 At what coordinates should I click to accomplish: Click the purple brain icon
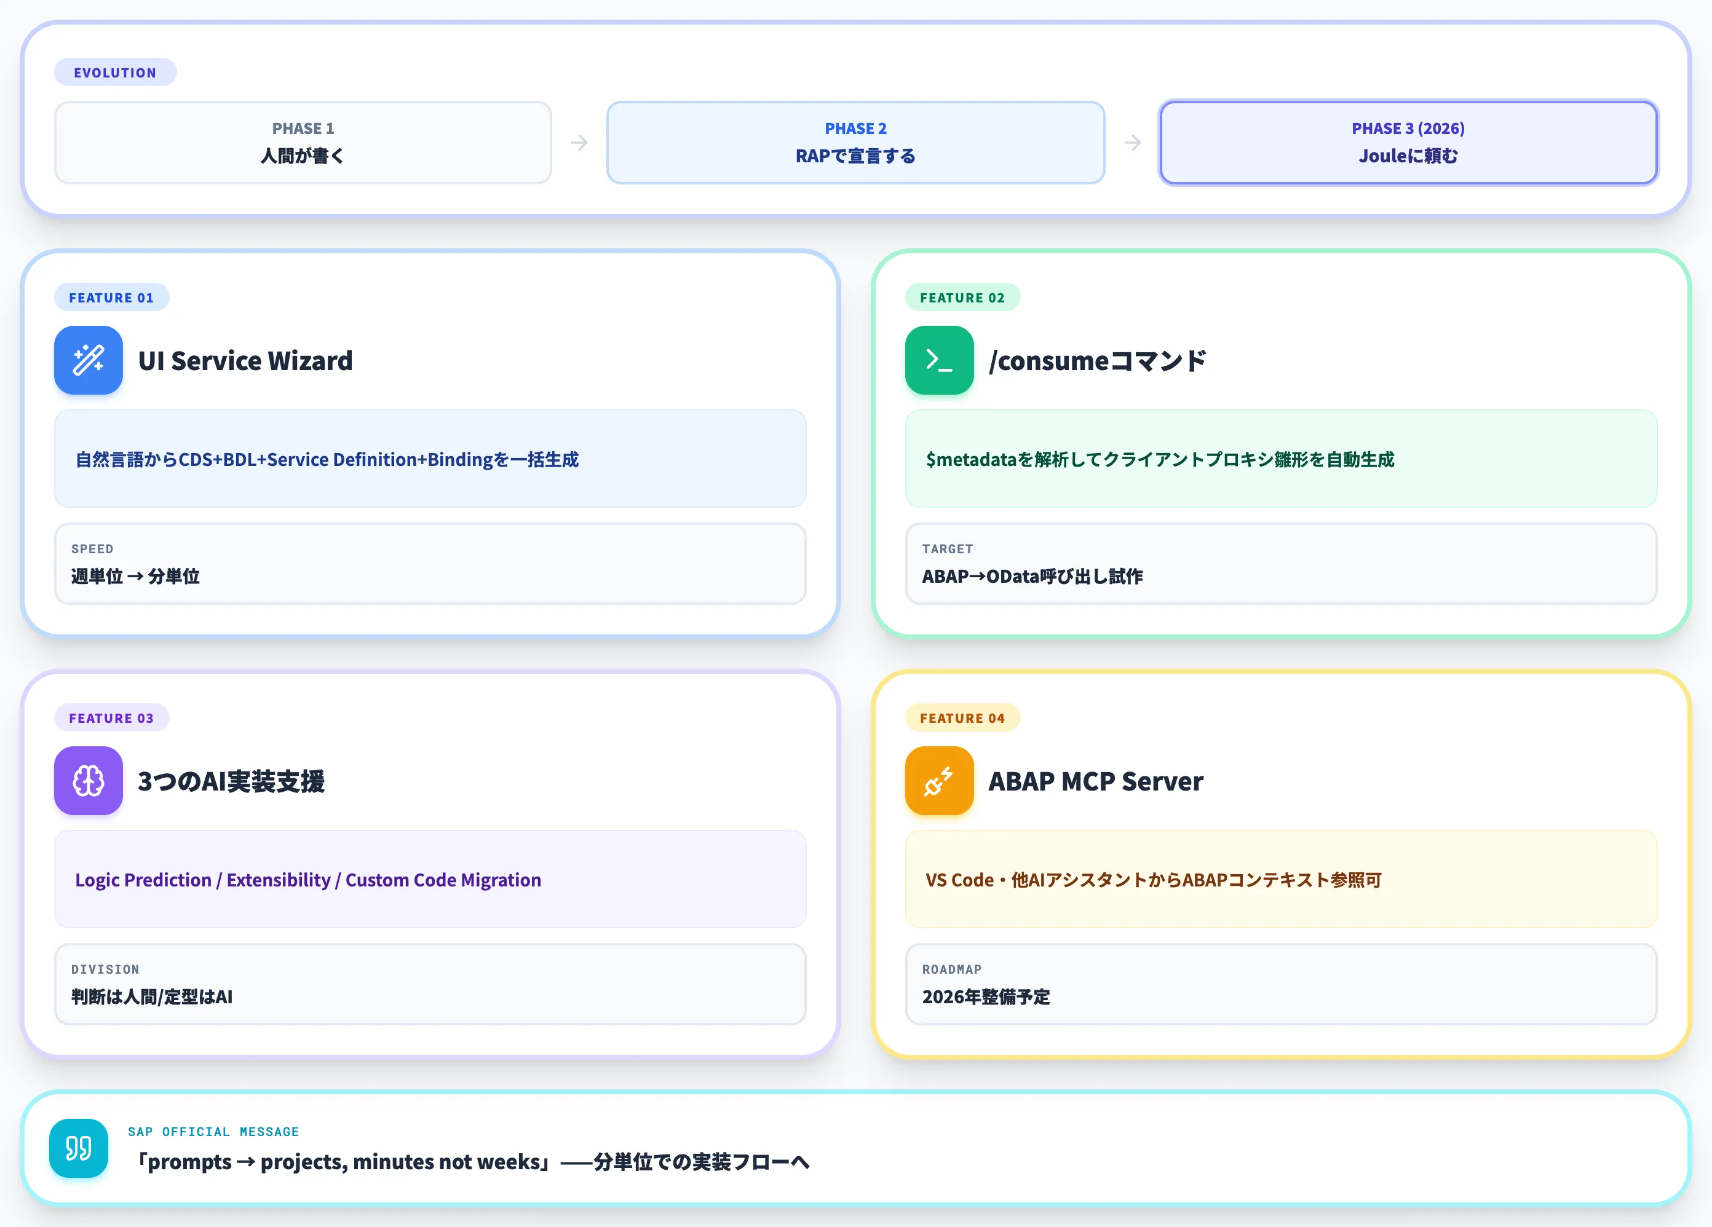point(89,780)
